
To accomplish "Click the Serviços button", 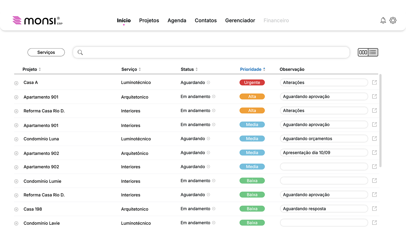I will pos(46,52).
